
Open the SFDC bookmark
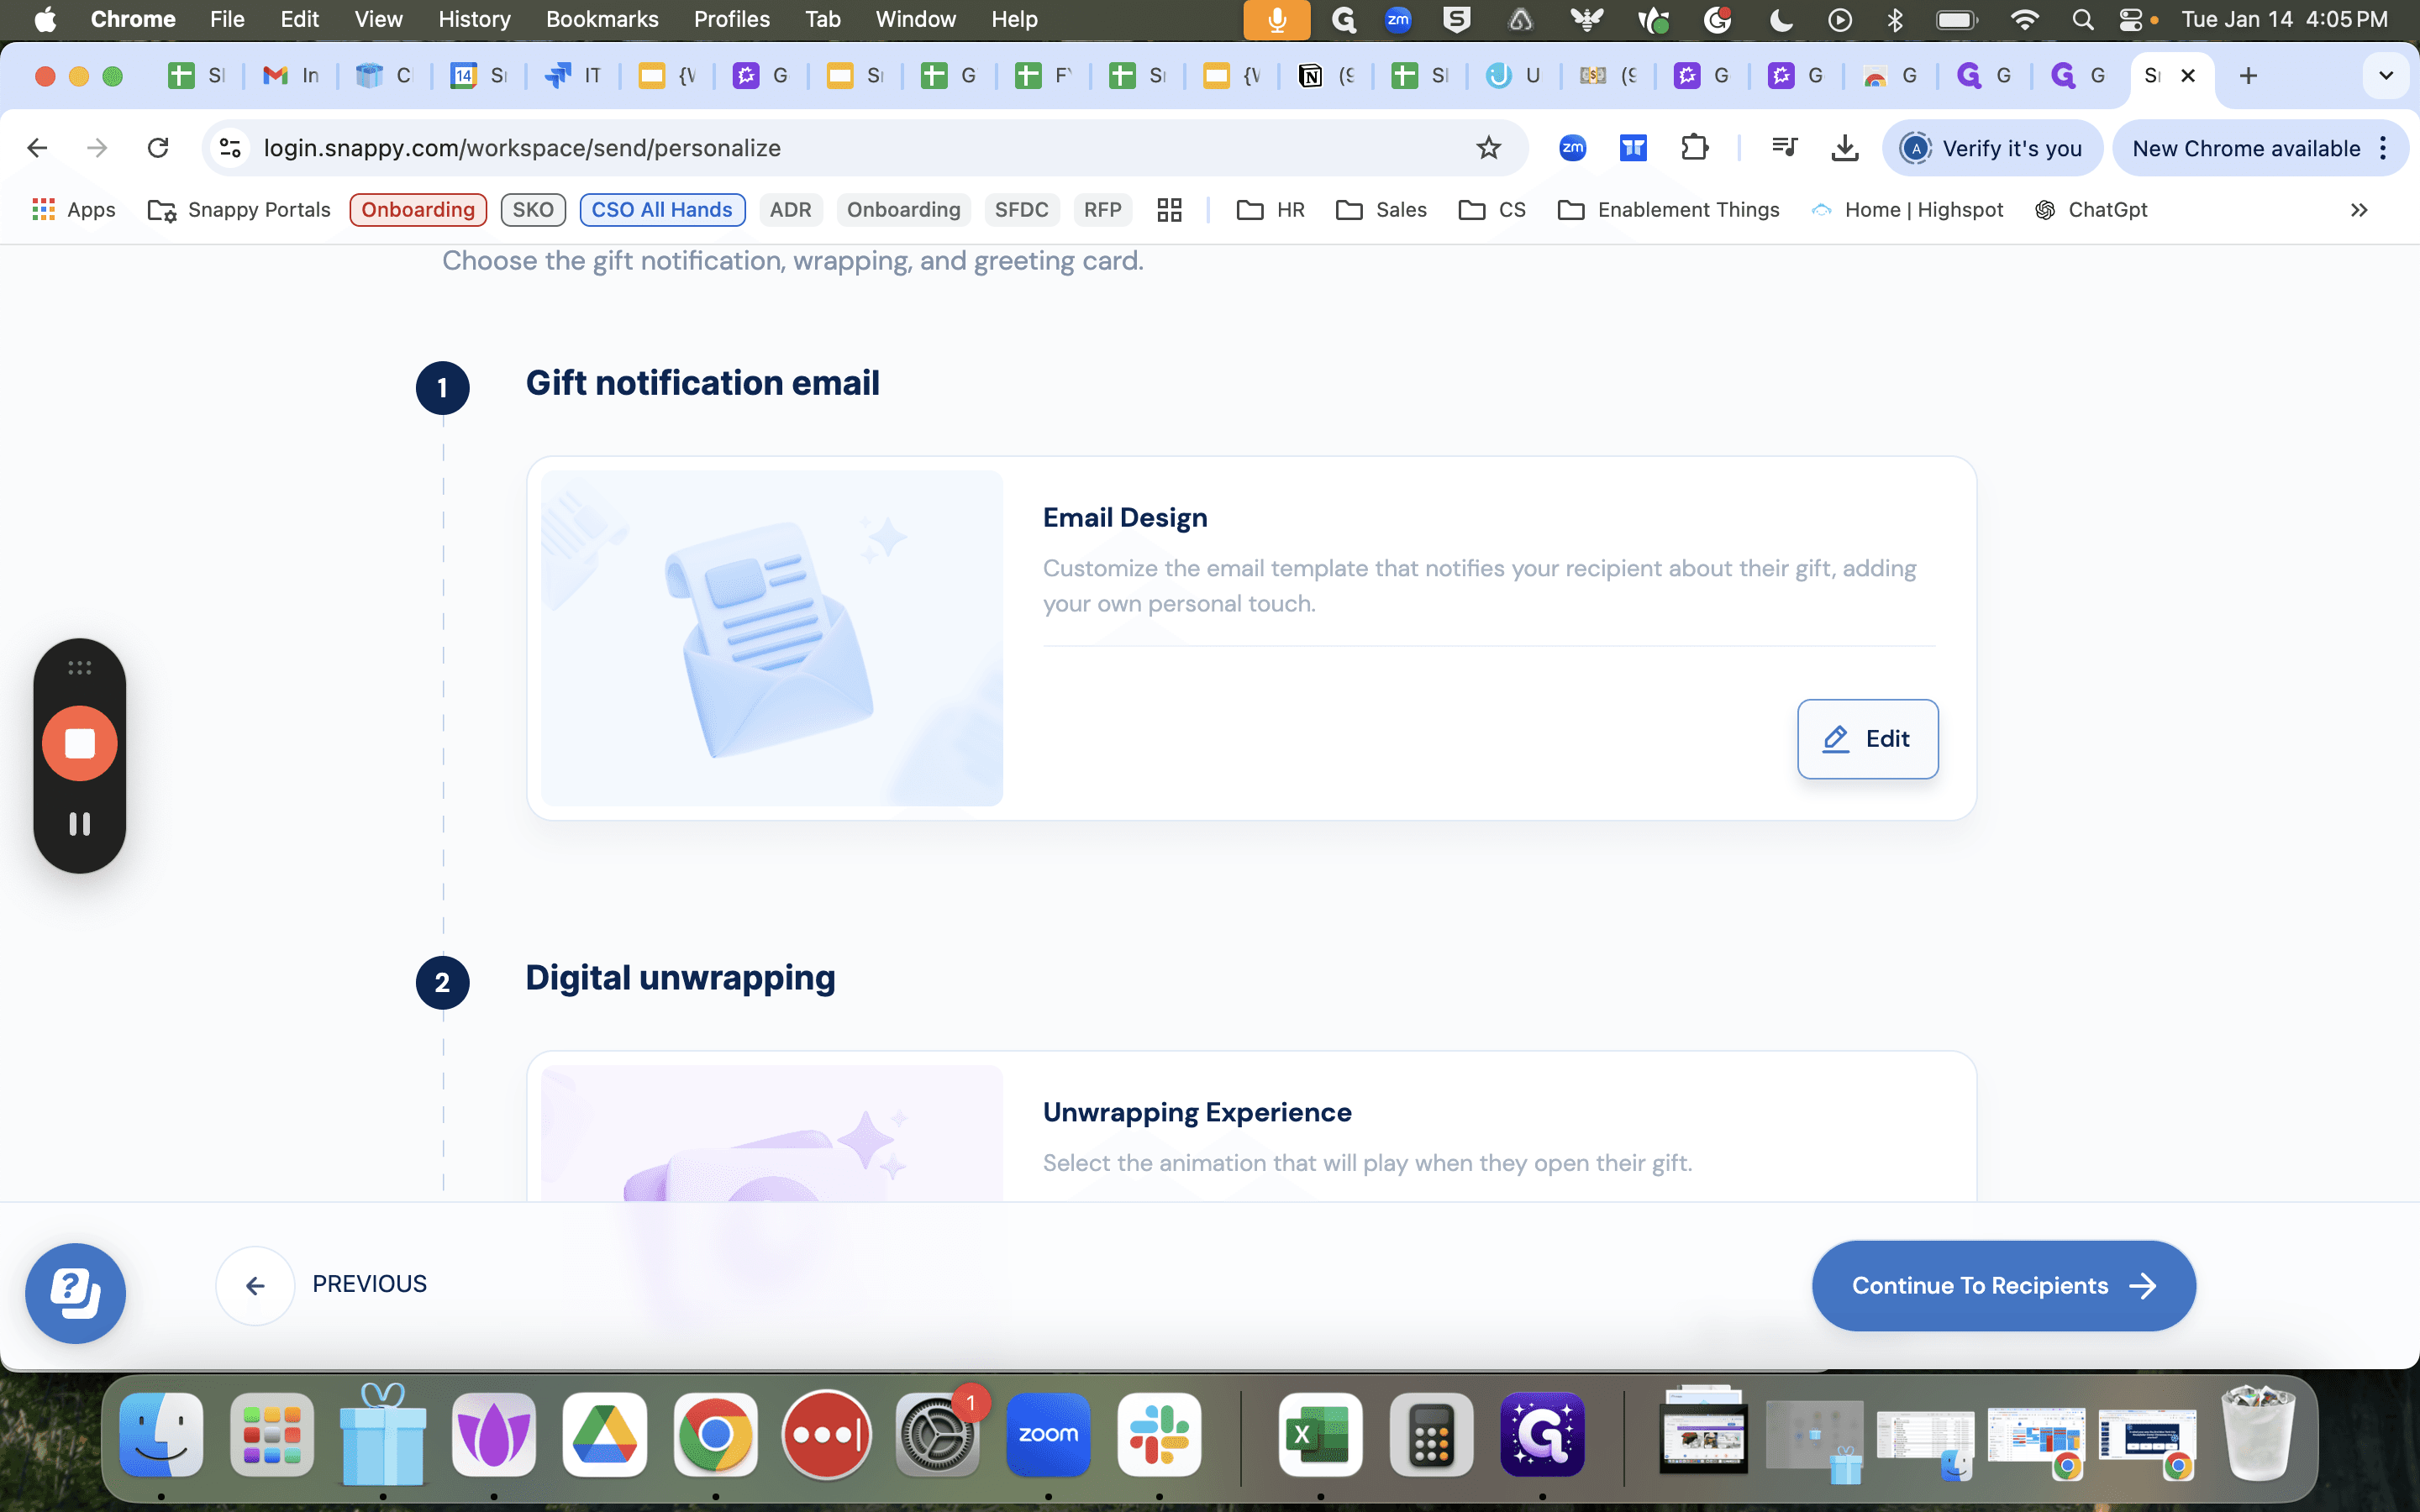(1021, 210)
